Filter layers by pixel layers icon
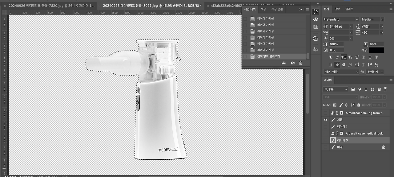 [353, 89]
